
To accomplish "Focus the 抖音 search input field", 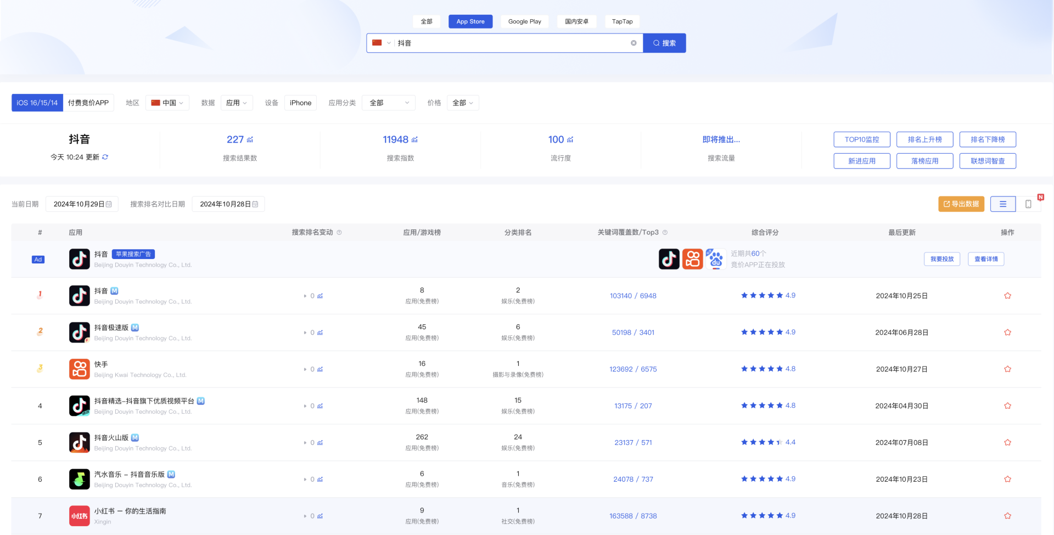I will point(511,43).
